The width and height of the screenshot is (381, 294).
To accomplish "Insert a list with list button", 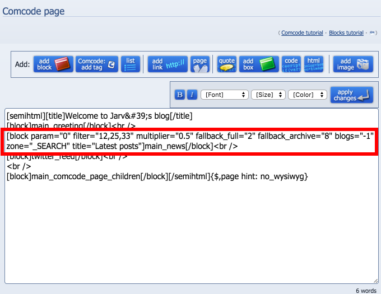I will tap(131, 64).
